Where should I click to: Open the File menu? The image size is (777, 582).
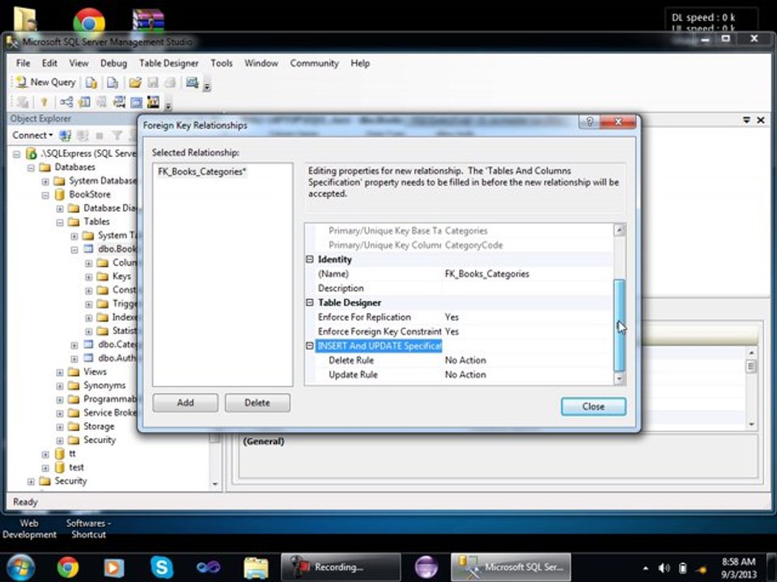23,63
